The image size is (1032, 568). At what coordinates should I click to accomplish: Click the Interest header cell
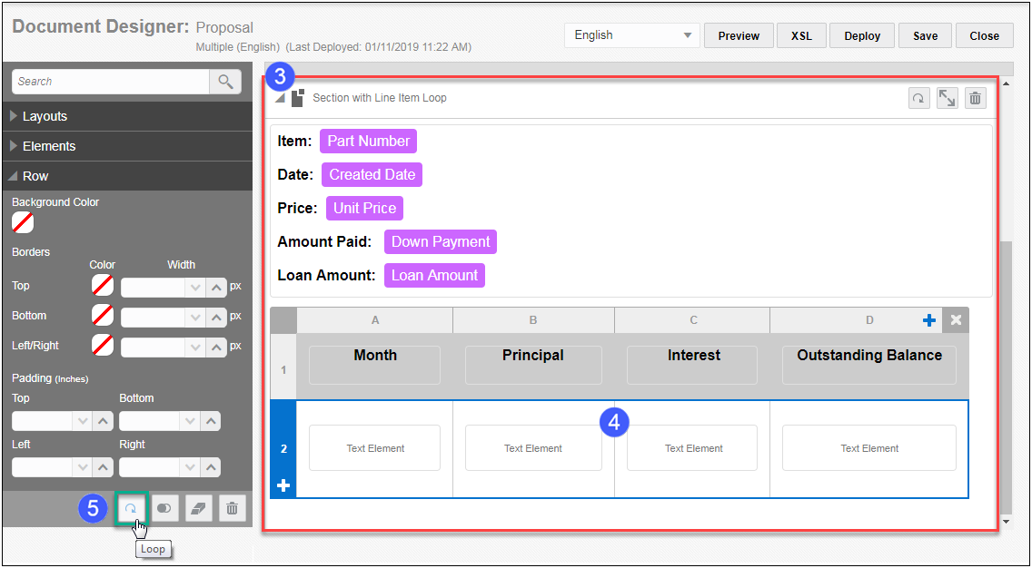[692, 365]
